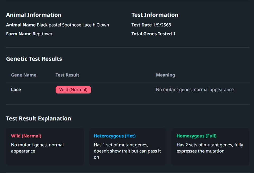Click the Animal Information heading
Screen dimensions: 254x173
click(34, 15)
